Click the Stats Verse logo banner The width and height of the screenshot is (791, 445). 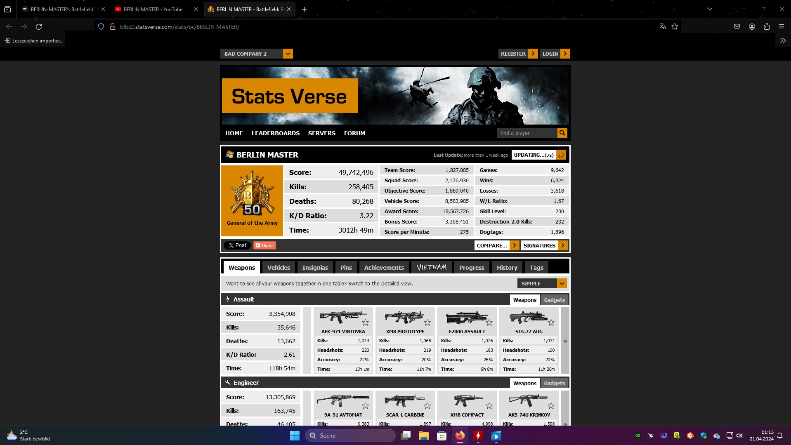tap(290, 96)
